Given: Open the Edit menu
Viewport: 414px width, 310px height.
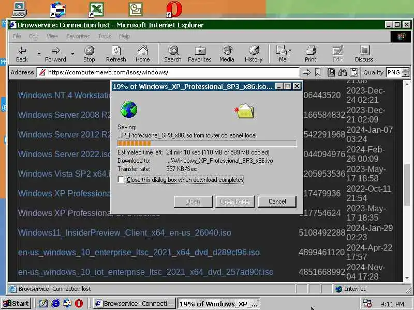Looking at the screenshot, I should point(34,36).
